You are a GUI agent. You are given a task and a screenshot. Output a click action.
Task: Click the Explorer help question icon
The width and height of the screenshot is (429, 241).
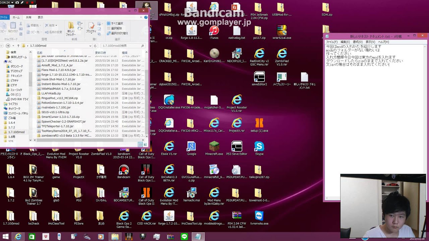tap(146, 17)
